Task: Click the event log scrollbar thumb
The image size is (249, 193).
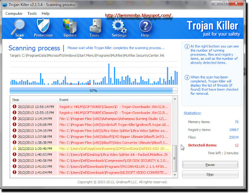Action: [x=175, y=158]
